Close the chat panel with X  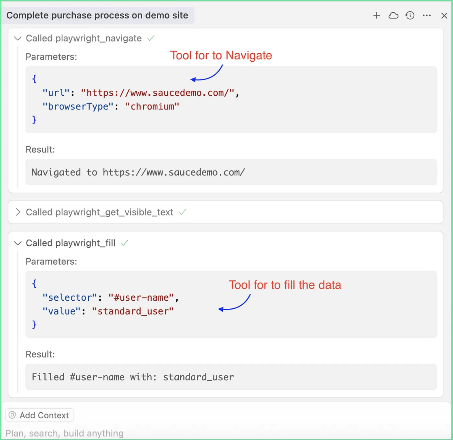(x=444, y=16)
